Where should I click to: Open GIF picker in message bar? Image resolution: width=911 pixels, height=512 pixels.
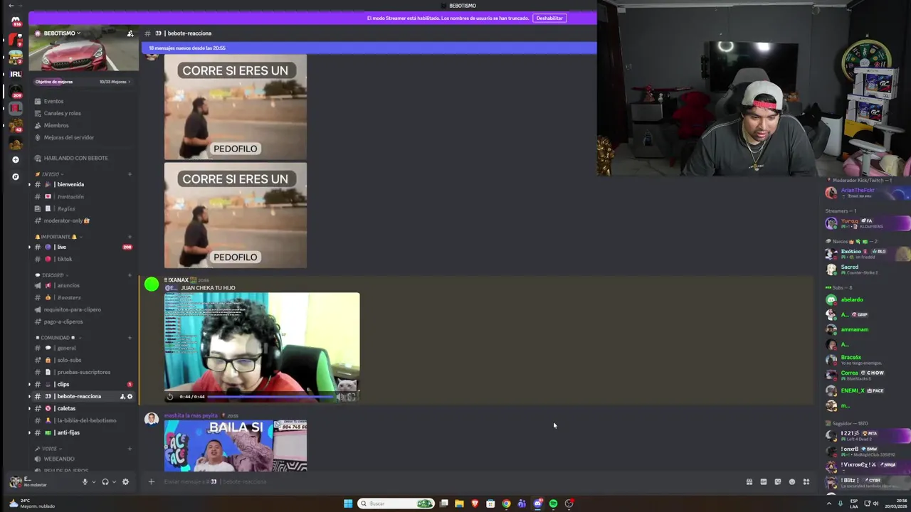pyautogui.click(x=763, y=481)
